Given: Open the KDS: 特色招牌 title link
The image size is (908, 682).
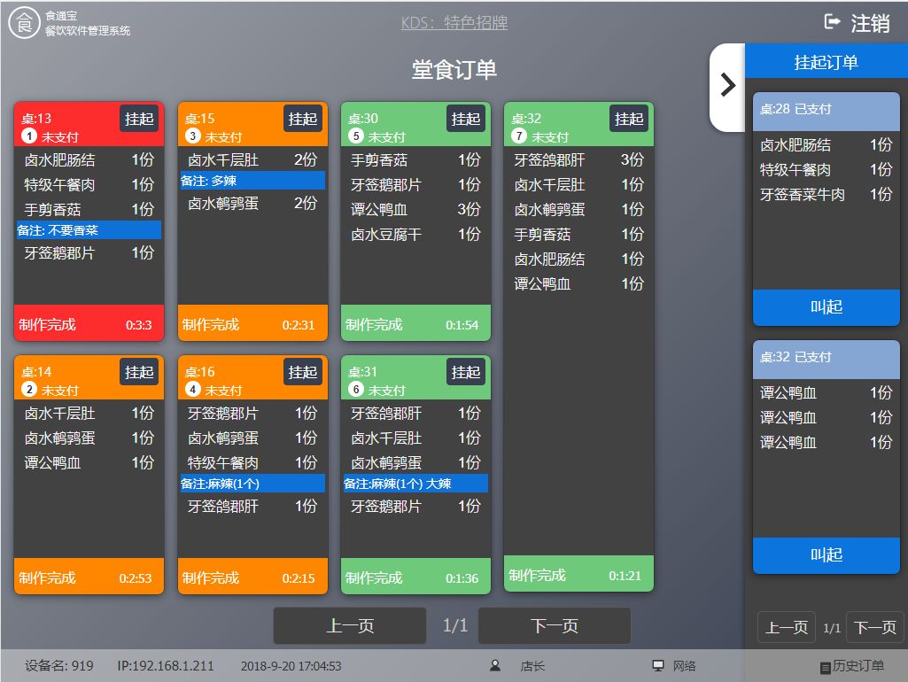Looking at the screenshot, I should coord(454,22).
